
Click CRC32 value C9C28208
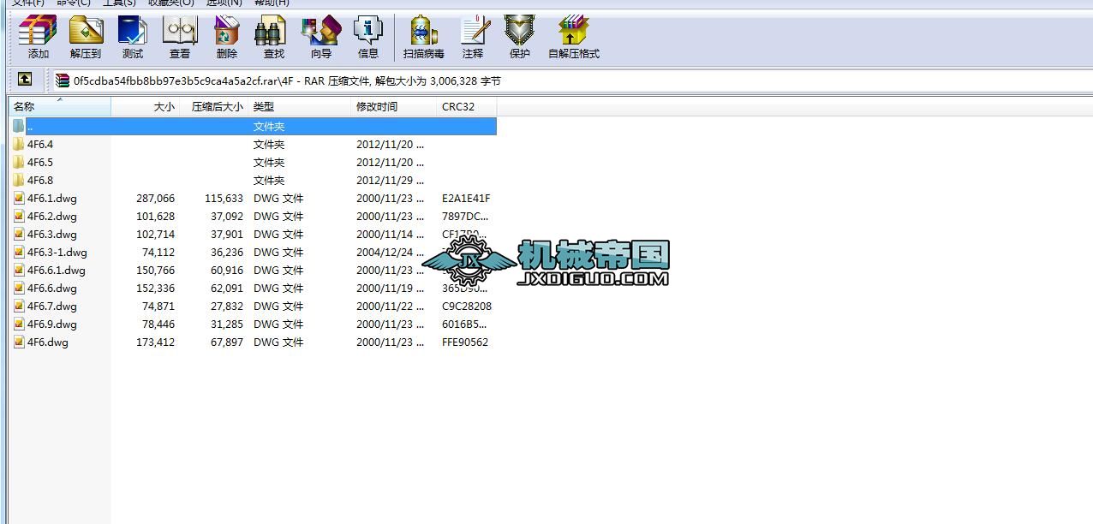pyautogui.click(x=467, y=306)
